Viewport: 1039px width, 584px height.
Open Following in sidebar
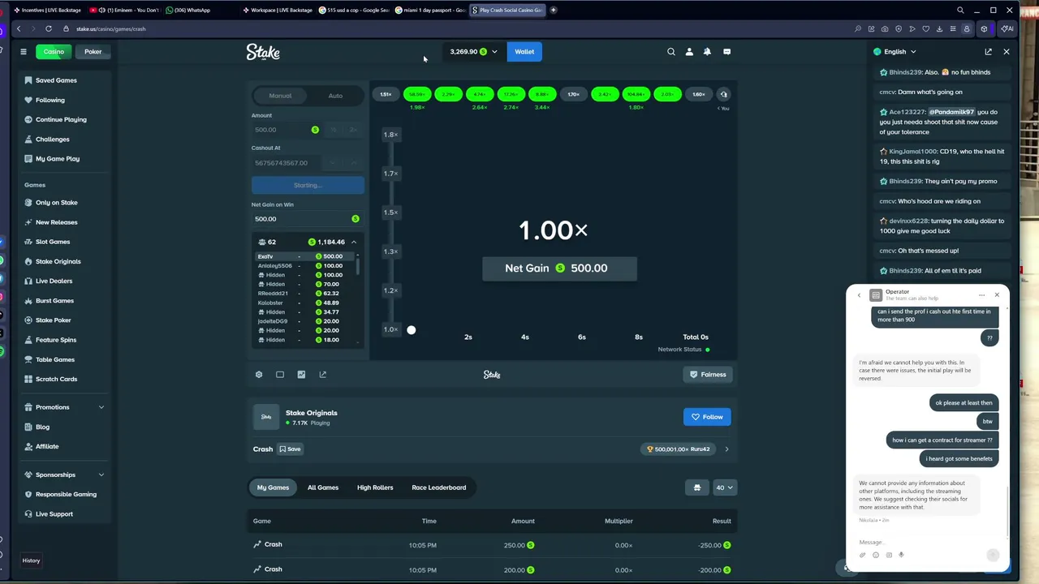click(50, 100)
